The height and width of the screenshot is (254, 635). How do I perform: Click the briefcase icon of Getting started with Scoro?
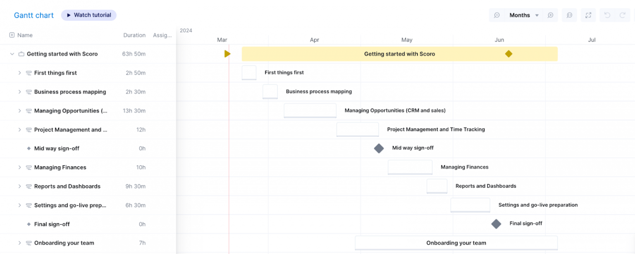point(21,54)
